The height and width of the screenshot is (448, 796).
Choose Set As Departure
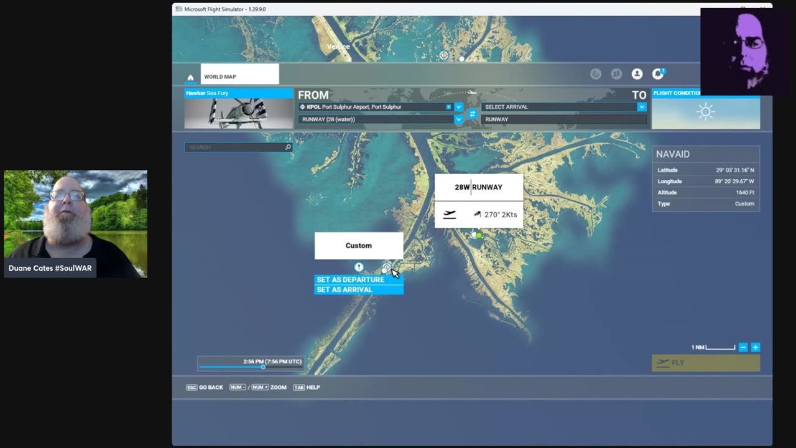click(x=359, y=279)
